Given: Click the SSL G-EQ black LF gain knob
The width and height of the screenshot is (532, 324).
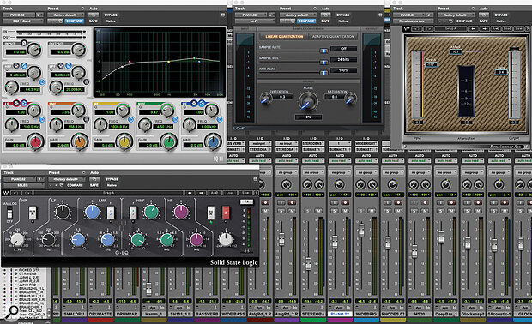Looking at the screenshot, I should tap(63, 212).
